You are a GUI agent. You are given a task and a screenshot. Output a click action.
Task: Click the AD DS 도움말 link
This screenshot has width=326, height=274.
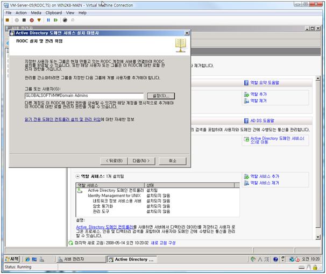[x=262, y=121]
